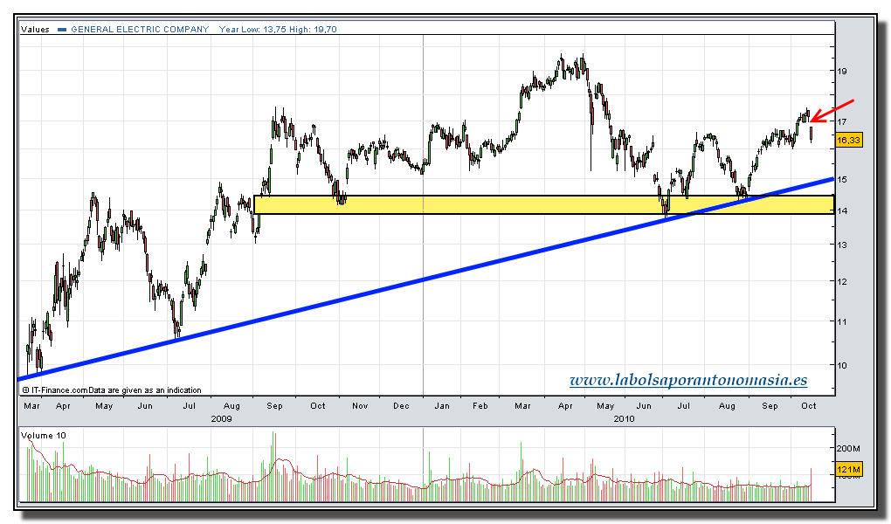The width and height of the screenshot is (891, 524).
Task: Click the 'Volume 10' panel label
Action: [43, 435]
